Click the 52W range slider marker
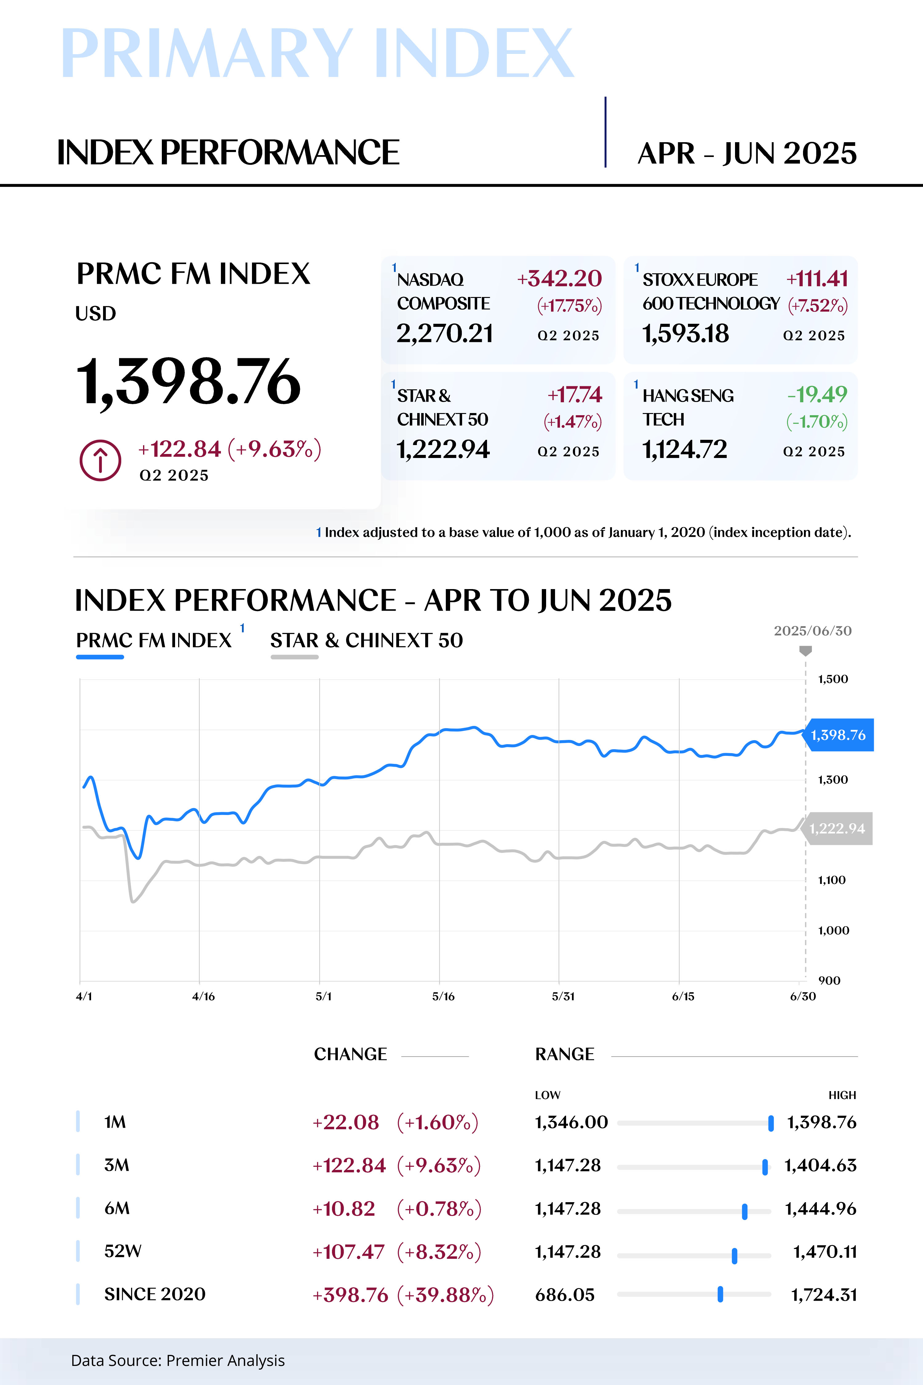Screen dimensions: 923x1385 click(x=734, y=1255)
